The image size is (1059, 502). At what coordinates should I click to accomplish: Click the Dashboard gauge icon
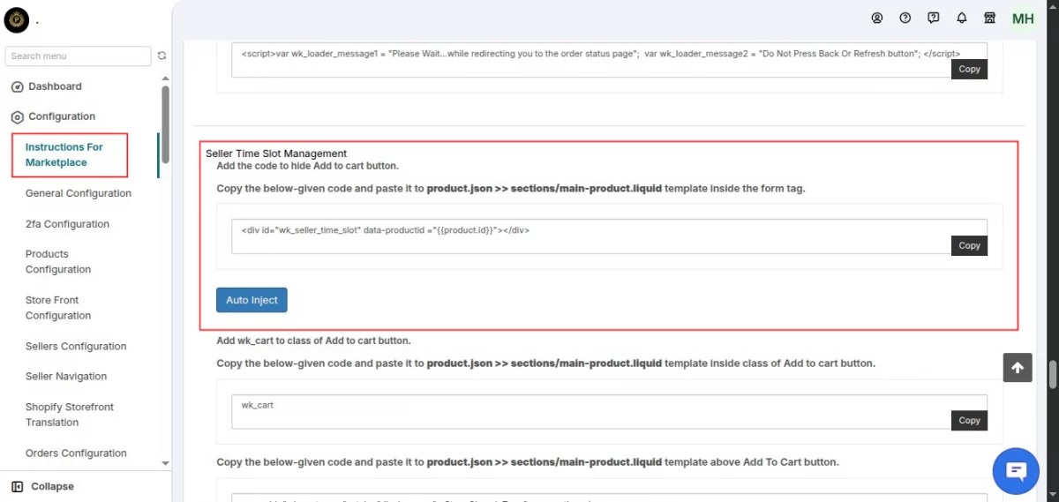click(17, 86)
